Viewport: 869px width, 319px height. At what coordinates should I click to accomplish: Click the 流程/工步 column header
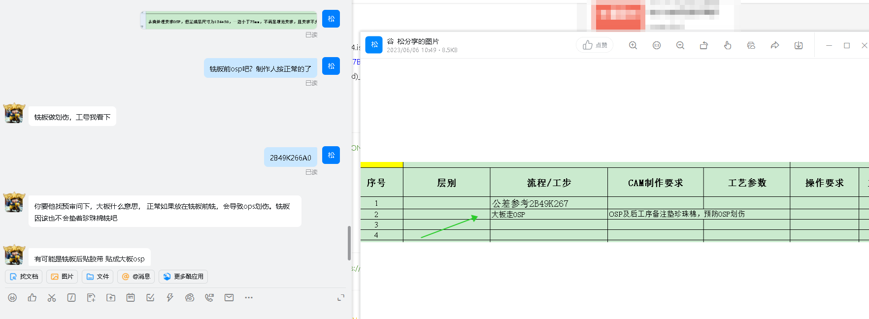coord(549,183)
